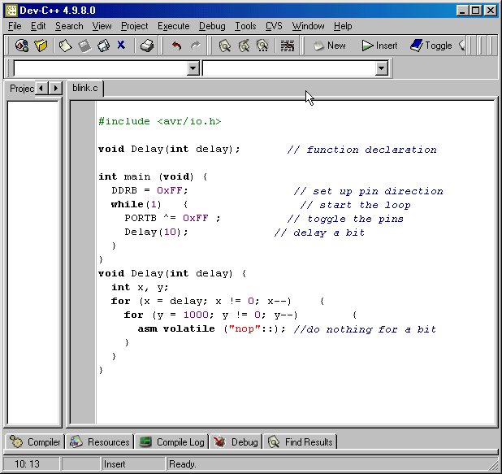Open the Execute menu
Image resolution: width=502 pixels, height=474 pixels.
click(174, 26)
